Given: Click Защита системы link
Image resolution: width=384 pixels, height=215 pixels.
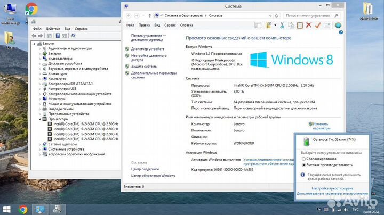Looking at the screenshot, I should 144,66.
